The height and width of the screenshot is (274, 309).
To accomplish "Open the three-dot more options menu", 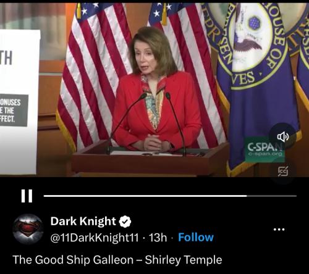I will [x=279, y=230].
